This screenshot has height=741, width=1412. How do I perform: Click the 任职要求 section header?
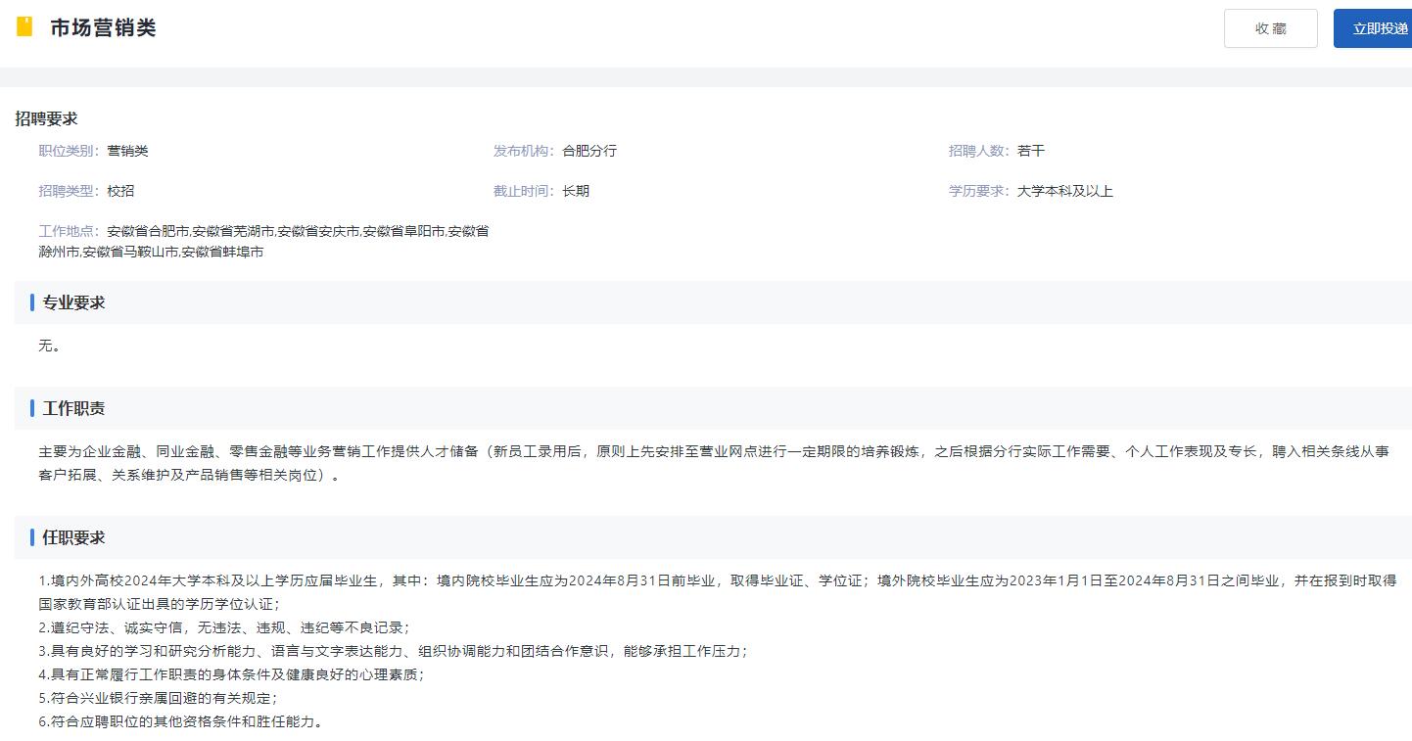coord(73,537)
